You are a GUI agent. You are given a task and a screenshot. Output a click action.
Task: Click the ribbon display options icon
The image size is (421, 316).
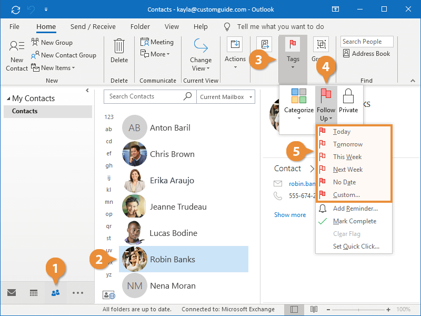(x=335, y=9)
